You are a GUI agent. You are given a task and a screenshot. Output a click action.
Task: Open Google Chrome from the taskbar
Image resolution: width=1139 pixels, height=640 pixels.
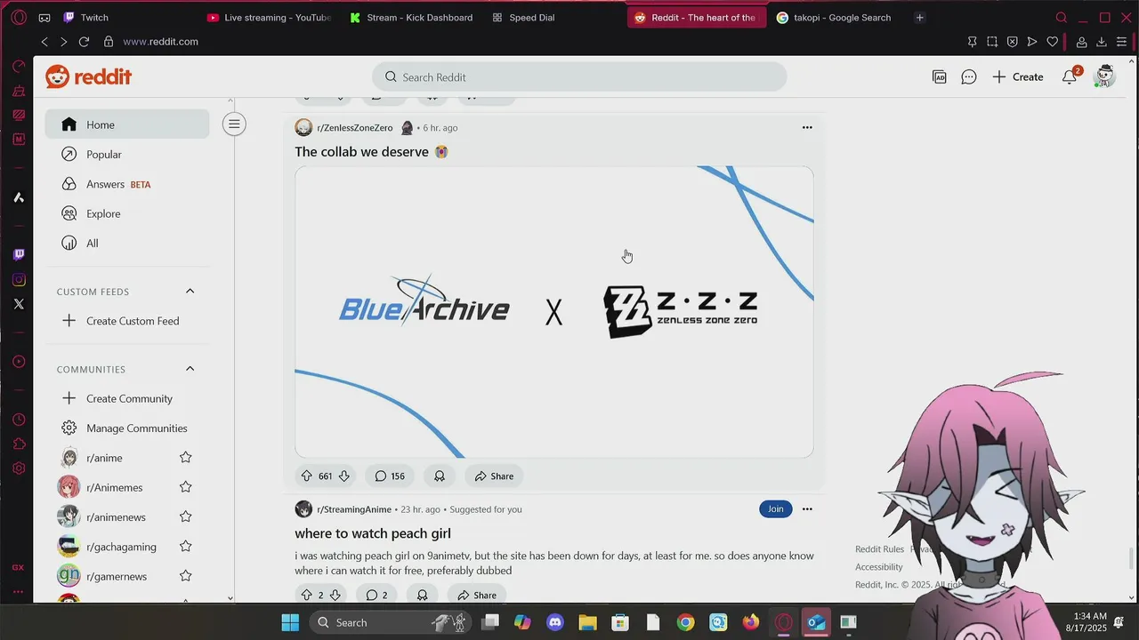685,622
